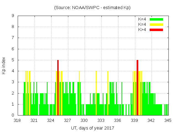
Task: Click the 'K>4' legend text label
Action: pos(142,30)
